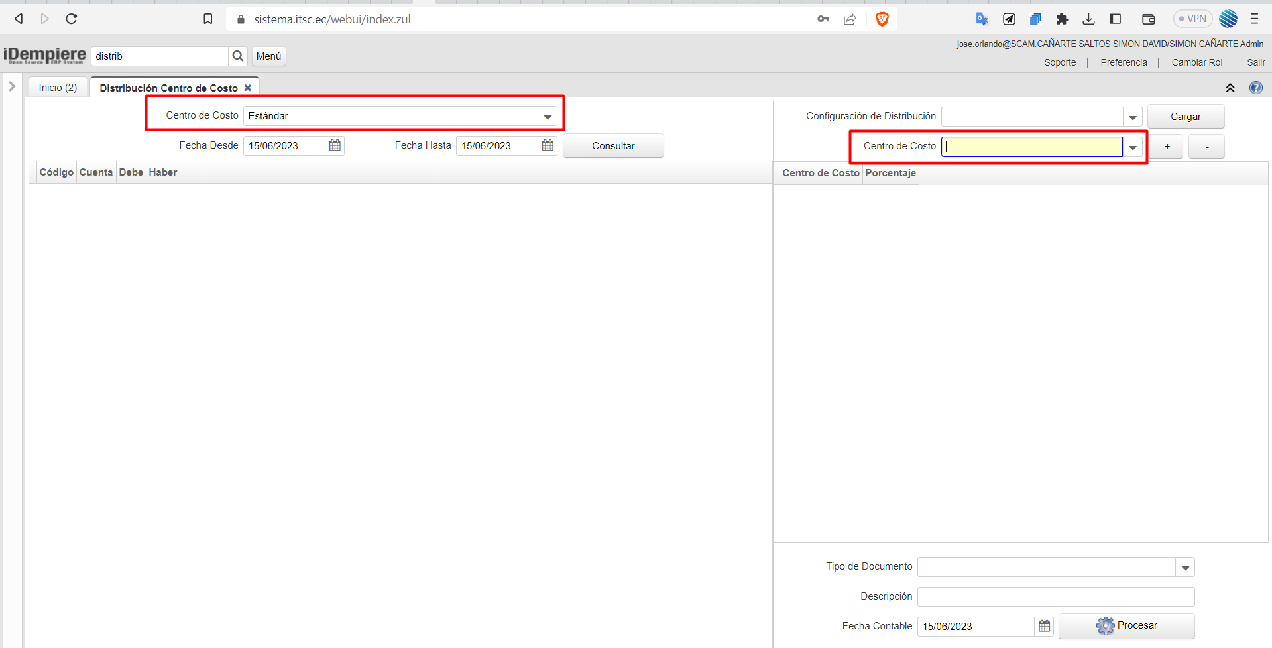Toggle the VPN button in toolbar
Screen dimensions: 1272x648
tap(1192, 19)
